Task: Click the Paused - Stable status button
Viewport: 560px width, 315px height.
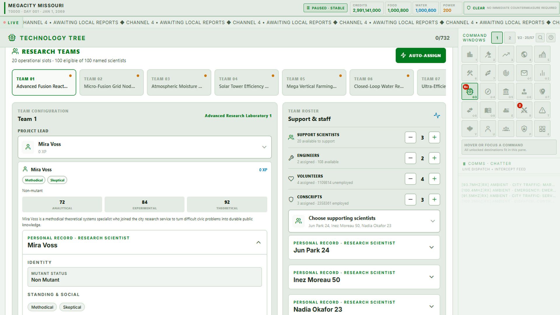Action: pos(325,8)
